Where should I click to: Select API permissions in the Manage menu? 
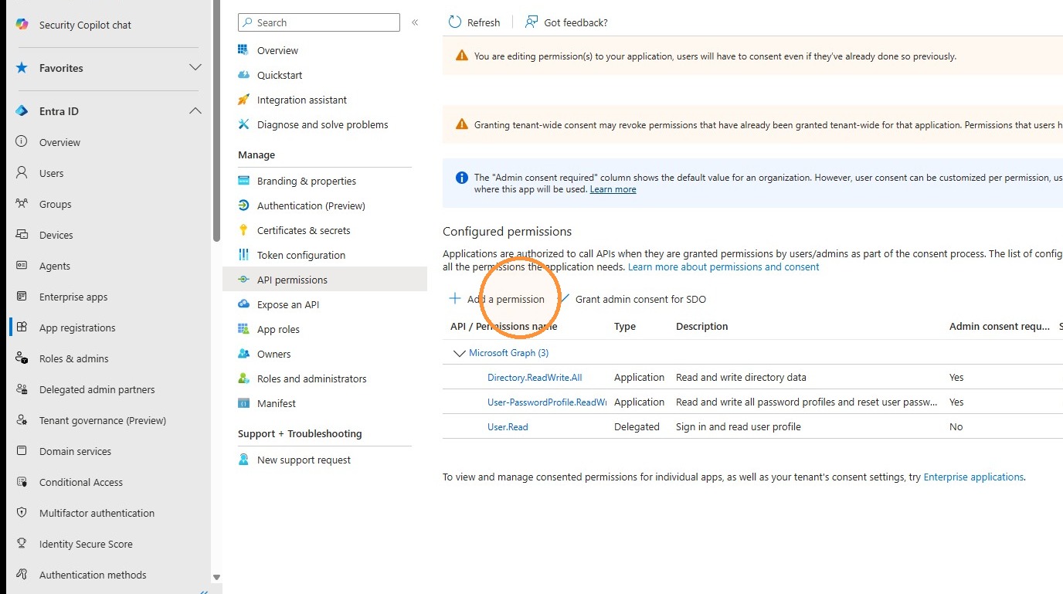pos(324,280)
